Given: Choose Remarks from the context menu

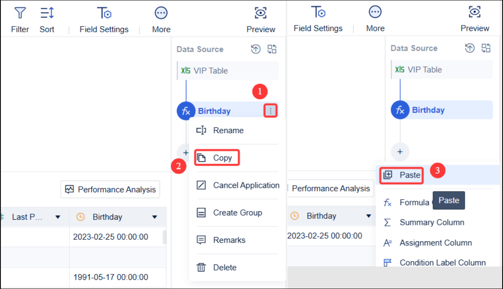Looking at the screenshot, I should point(237,240).
